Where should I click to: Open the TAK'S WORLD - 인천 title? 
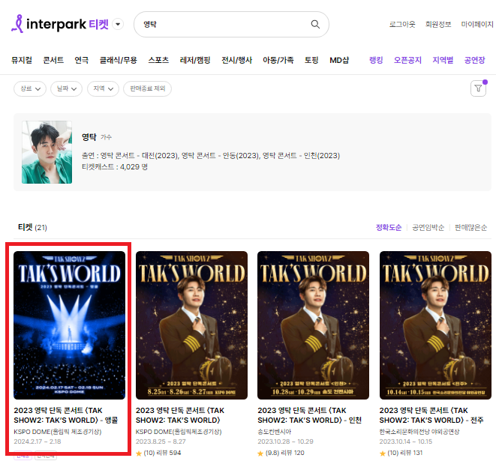309,415
